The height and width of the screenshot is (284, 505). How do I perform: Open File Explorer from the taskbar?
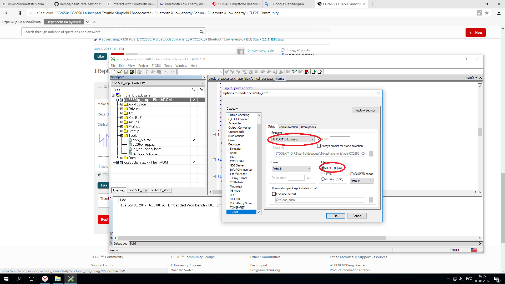pos(58,279)
